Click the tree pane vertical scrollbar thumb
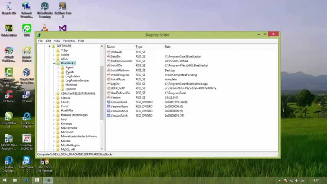Viewport: 327px width, 184px height. 102,93
